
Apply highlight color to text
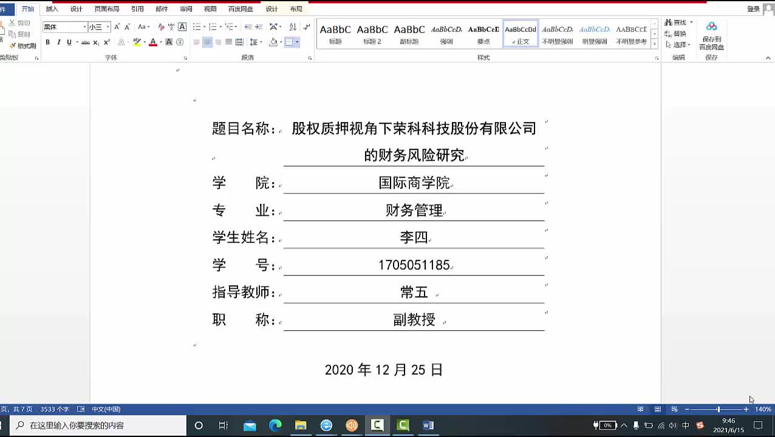click(x=137, y=42)
